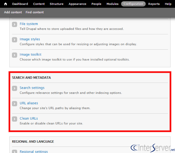Open the Structure menu
The height and width of the screenshot is (153, 175).
56,4
